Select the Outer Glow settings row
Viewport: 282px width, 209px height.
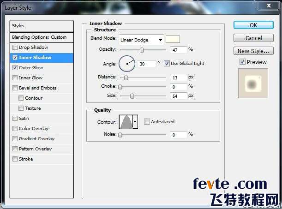coord(42,68)
